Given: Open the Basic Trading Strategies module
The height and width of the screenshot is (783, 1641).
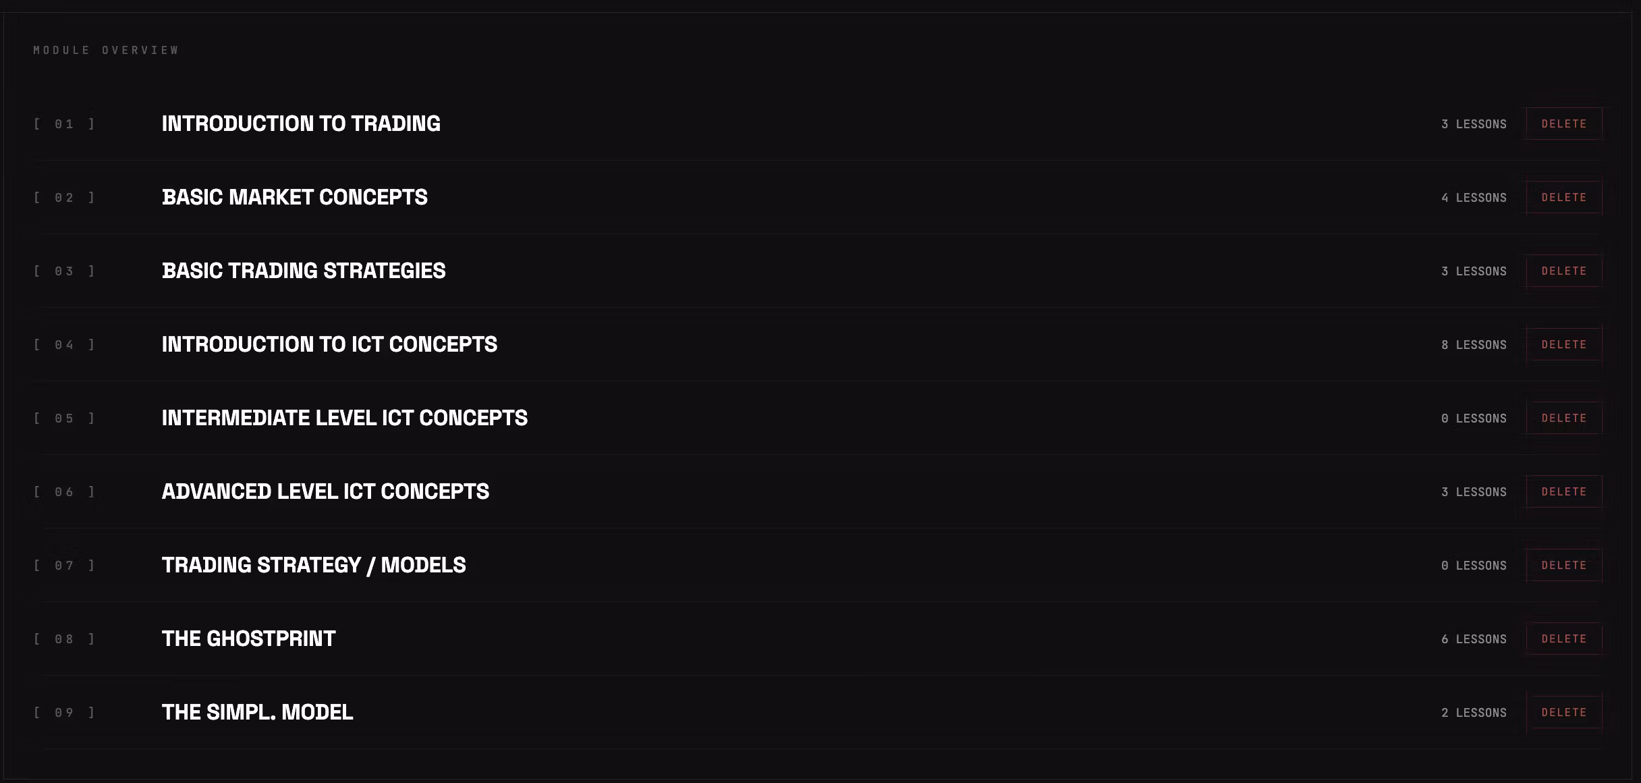Looking at the screenshot, I should tap(304, 271).
